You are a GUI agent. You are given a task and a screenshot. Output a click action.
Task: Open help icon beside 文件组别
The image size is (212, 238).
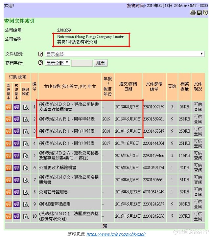[x=40, y=54]
